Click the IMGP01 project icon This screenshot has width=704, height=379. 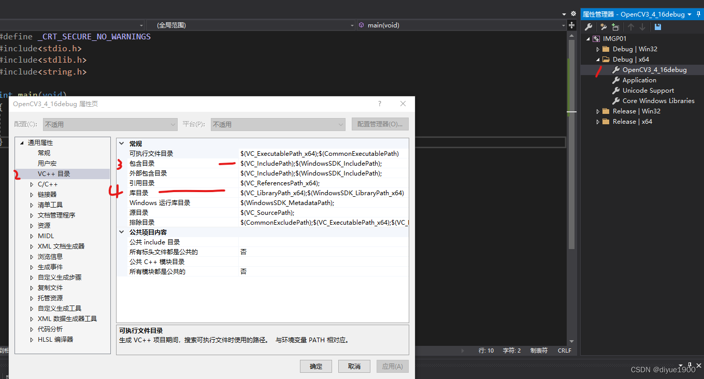[x=596, y=39]
